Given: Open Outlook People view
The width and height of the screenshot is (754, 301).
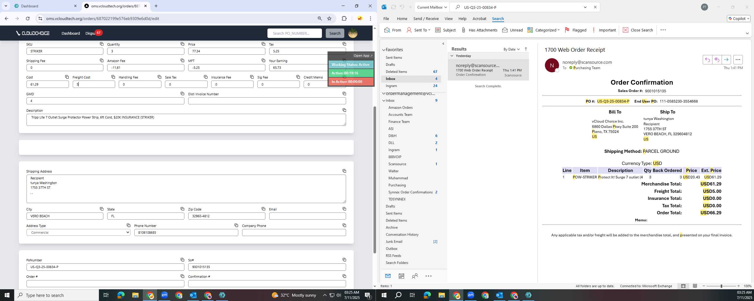Looking at the screenshot, I should pos(415,276).
